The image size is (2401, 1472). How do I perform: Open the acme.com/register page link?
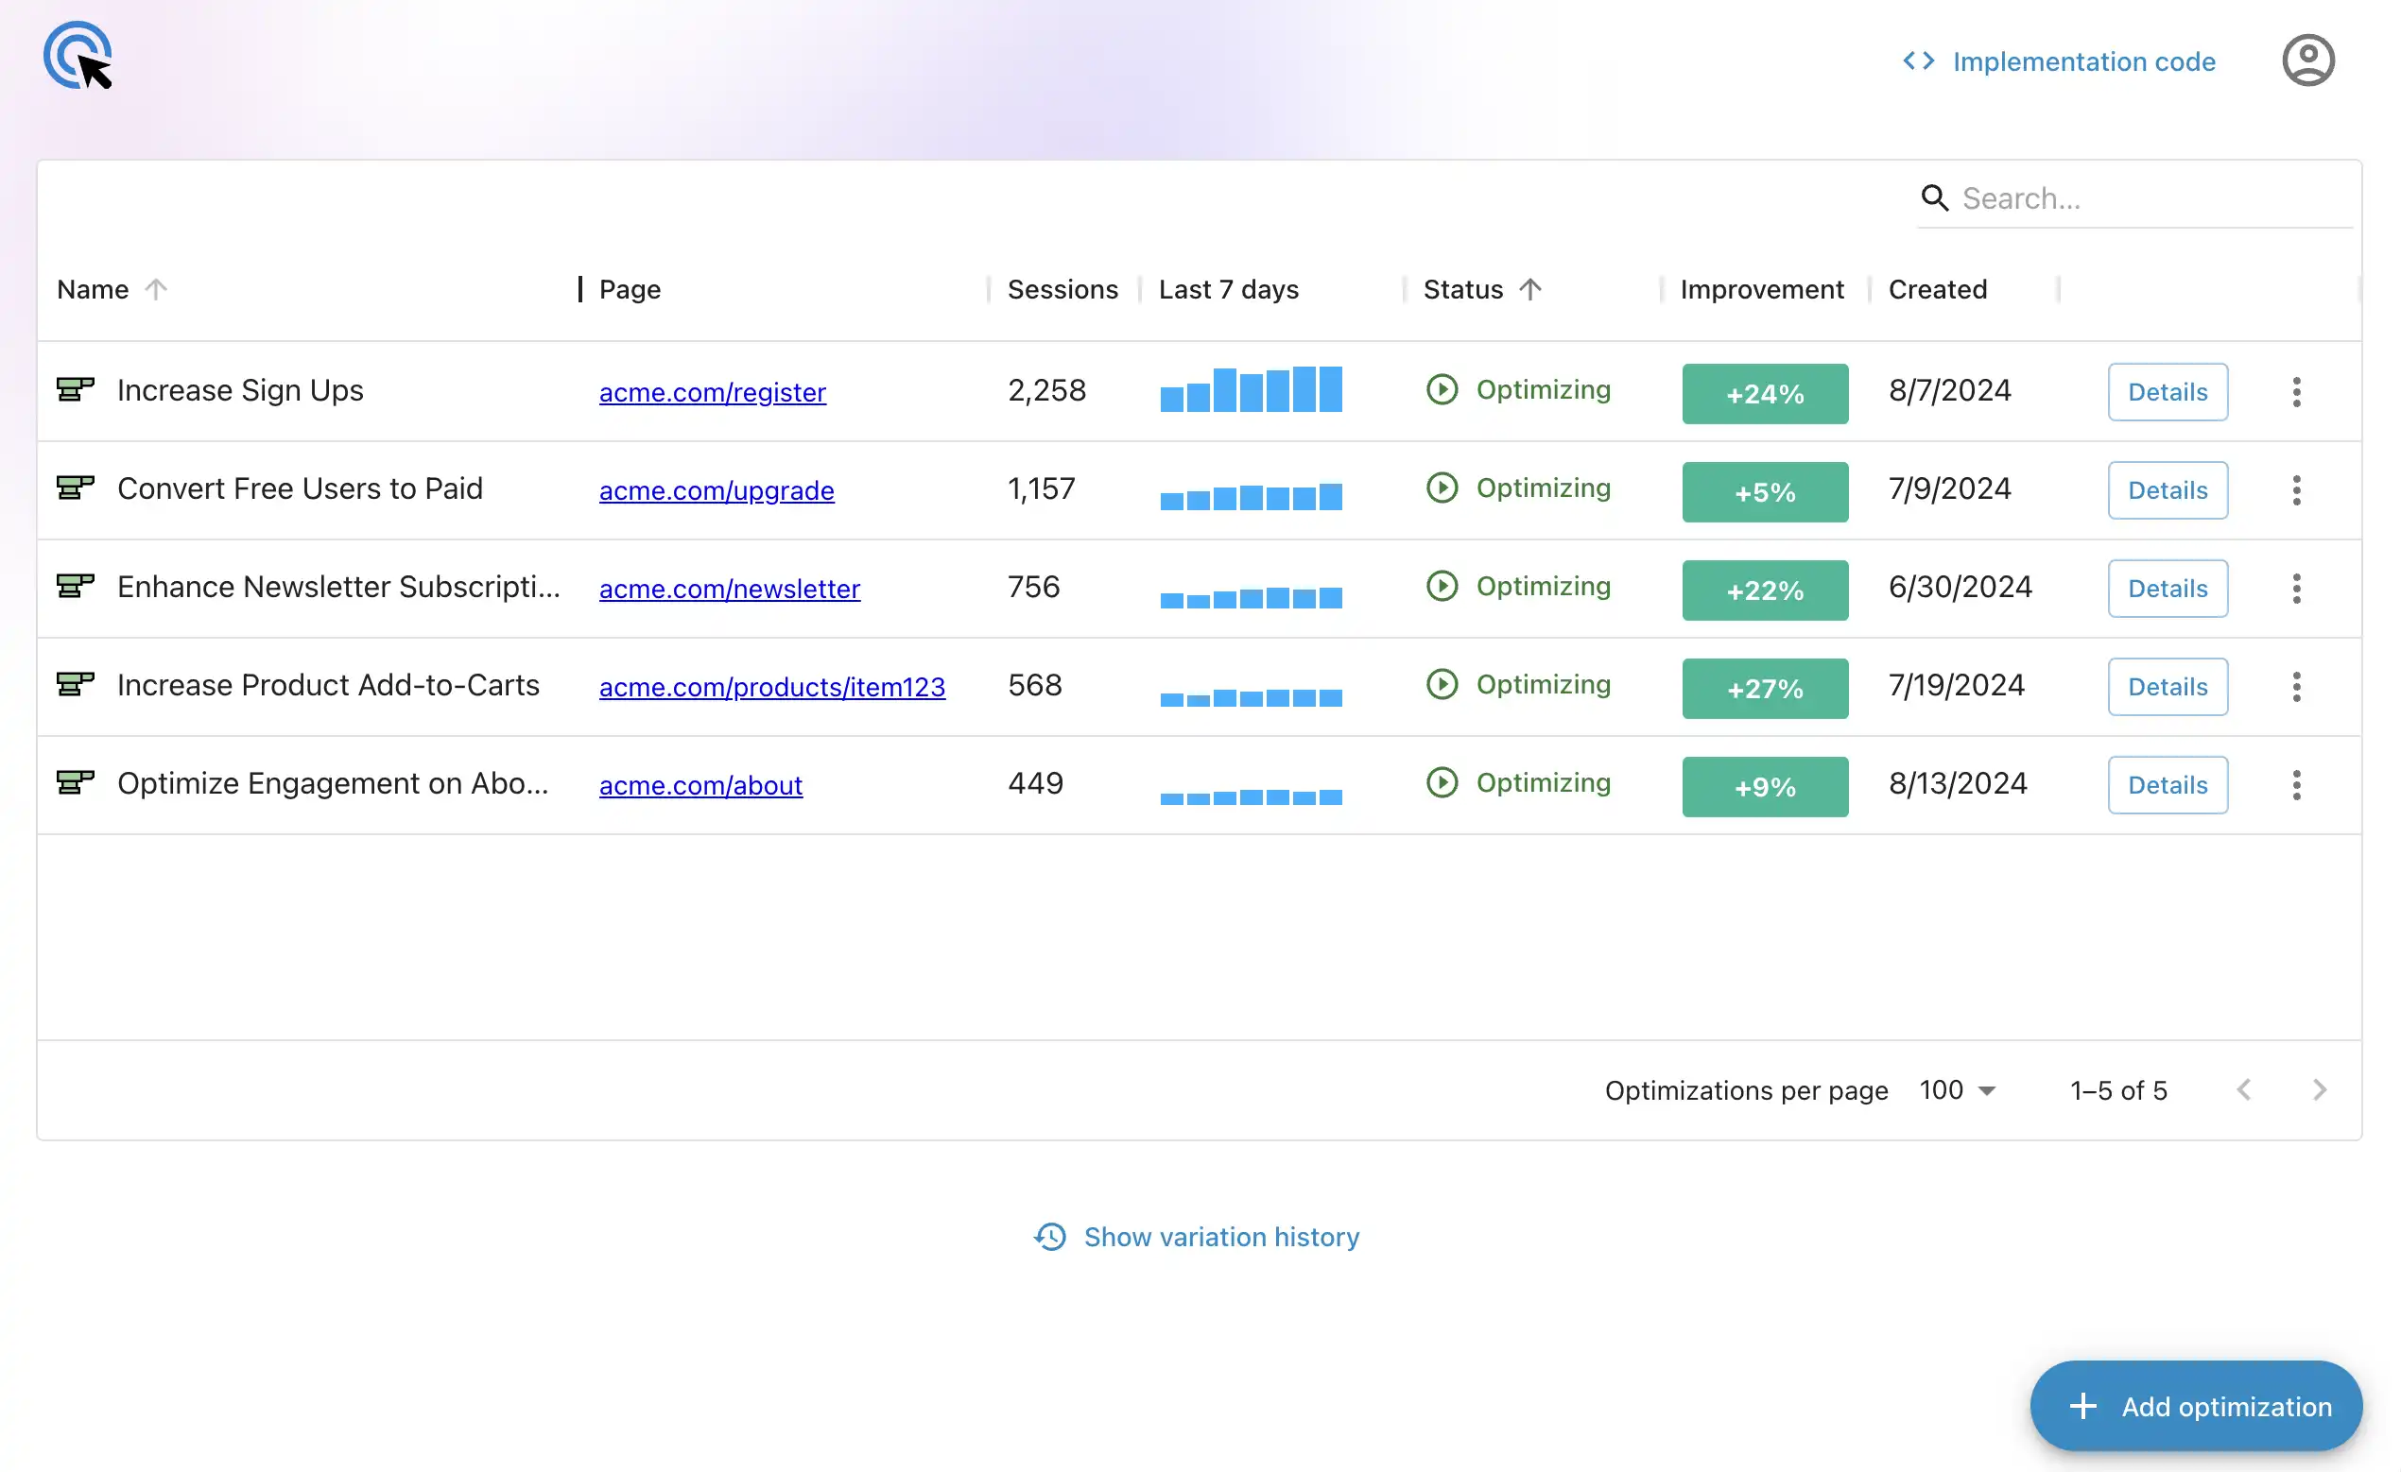(712, 393)
